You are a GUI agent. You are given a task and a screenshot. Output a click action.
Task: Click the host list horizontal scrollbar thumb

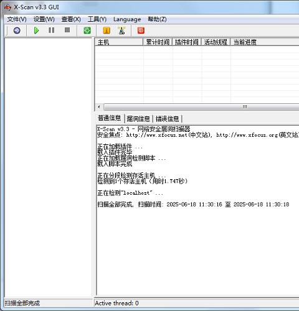pyautogui.click(x=201, y=107)
